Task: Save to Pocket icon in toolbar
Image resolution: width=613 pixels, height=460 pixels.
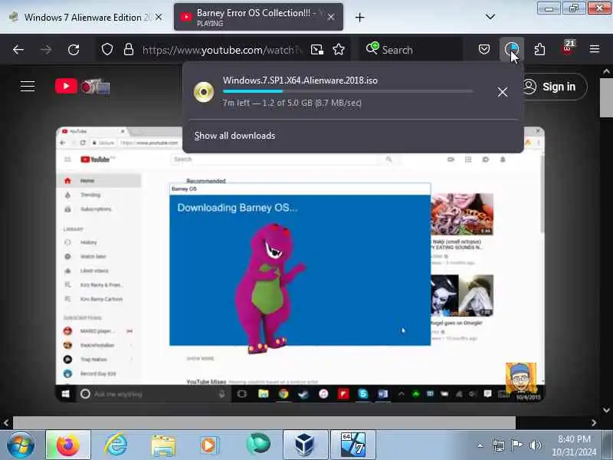Action: 484,50
